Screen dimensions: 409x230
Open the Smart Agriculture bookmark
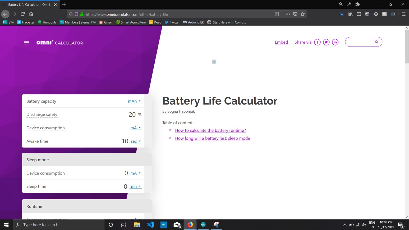click(x=131, y=22)
